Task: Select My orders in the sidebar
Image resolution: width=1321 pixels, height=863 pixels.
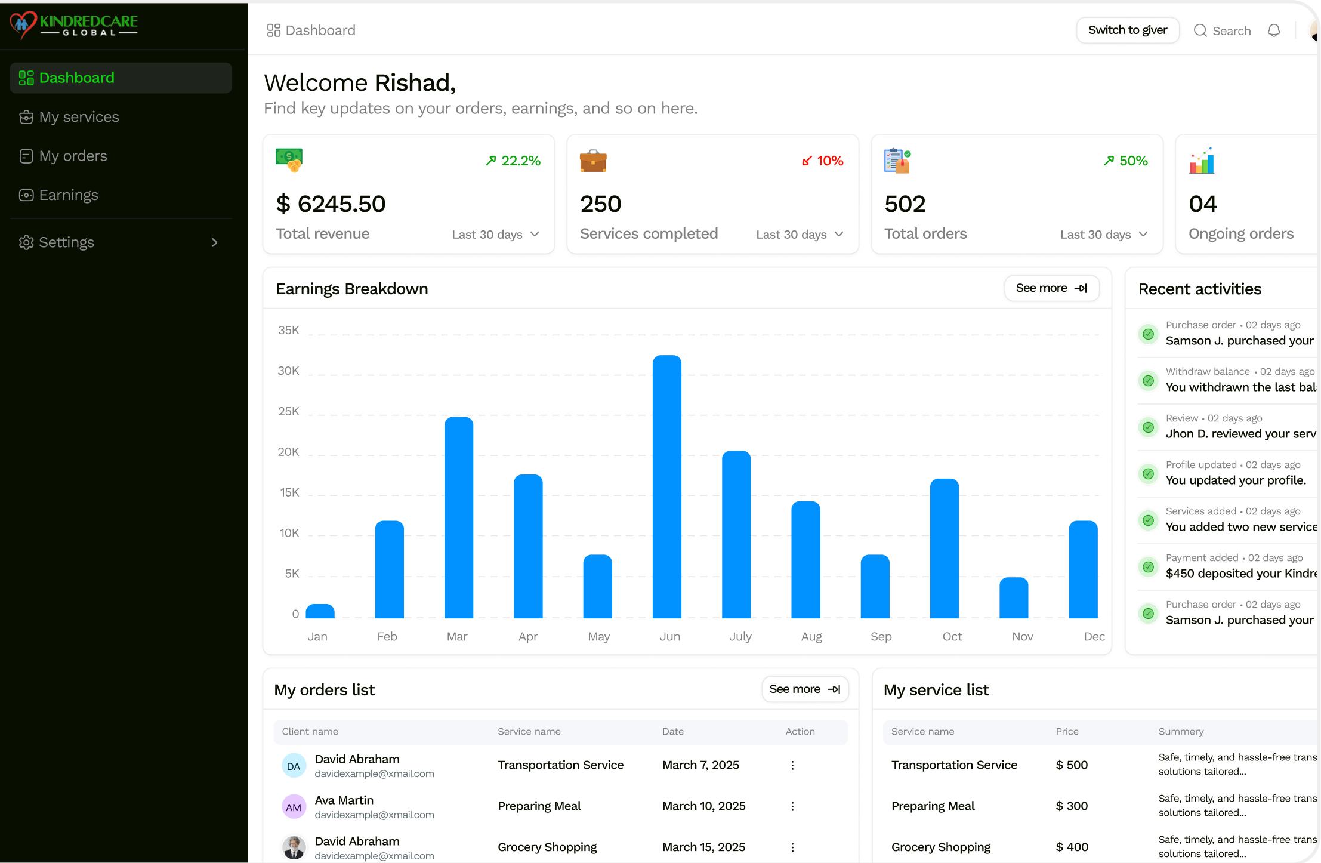Action: (73, 156)
